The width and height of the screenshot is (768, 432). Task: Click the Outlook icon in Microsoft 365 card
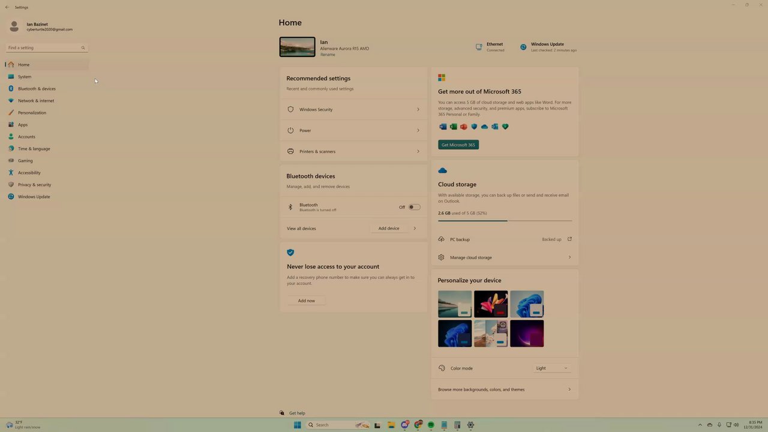(495, 127)
